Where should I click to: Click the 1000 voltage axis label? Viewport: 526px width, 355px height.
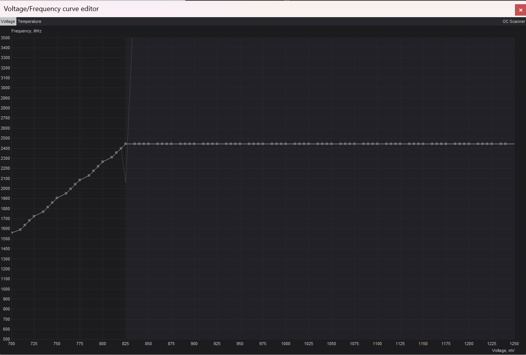point(286,344)
